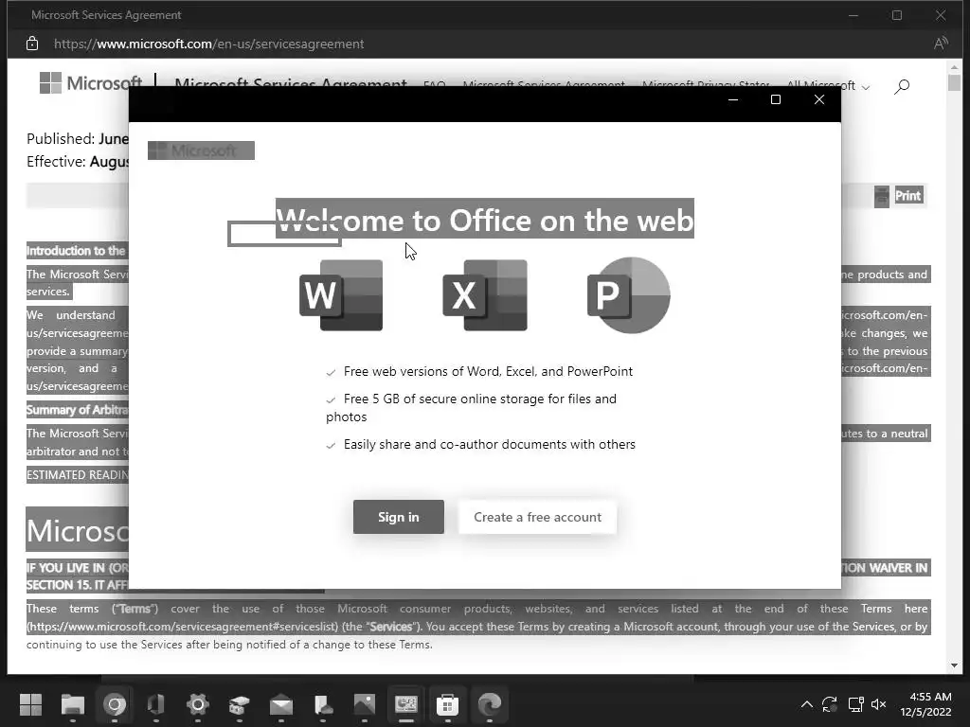
Task: Click the network icon in system tray
Action: (855, 704)
